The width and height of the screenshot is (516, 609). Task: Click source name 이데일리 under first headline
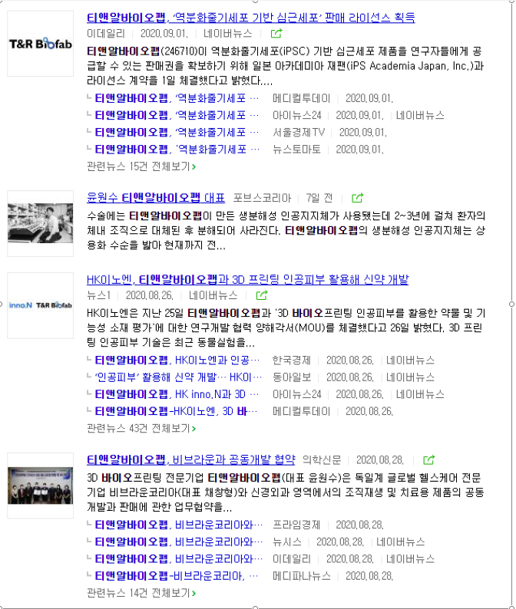click(x=106, y=34)
